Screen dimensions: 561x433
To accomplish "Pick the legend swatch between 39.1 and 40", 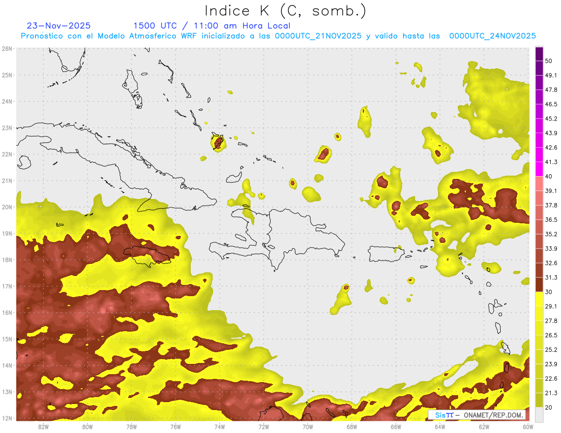I will tap(539, 184).
